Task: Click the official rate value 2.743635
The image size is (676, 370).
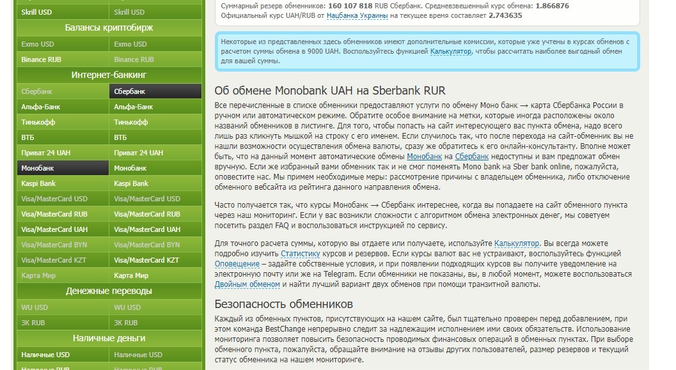Action: [x=505, y=15]
